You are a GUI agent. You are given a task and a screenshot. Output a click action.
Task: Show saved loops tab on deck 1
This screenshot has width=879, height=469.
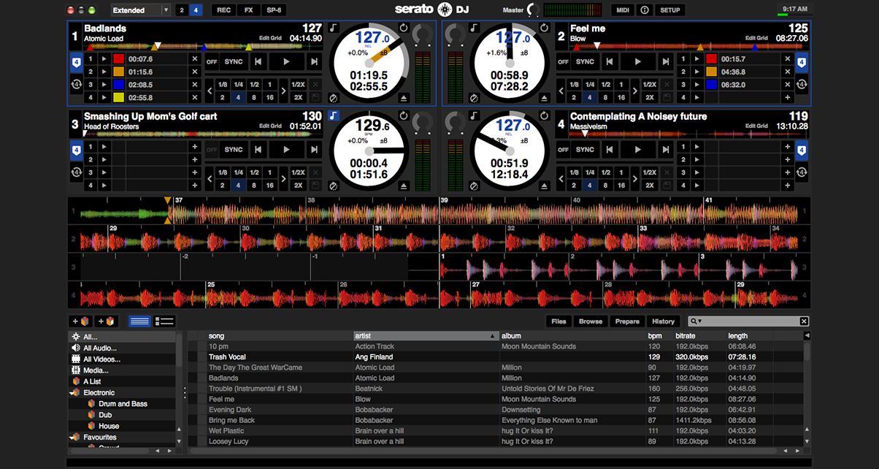(x=76, y=85)
